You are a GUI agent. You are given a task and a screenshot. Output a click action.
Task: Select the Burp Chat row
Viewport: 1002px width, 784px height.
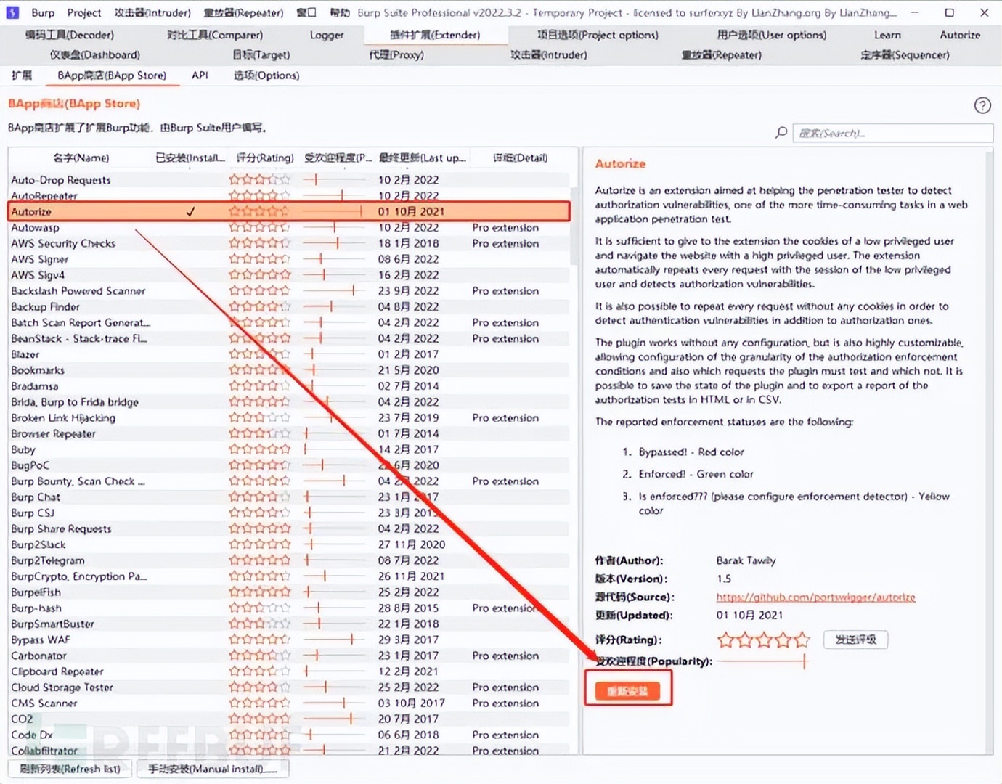coord(289,497)
